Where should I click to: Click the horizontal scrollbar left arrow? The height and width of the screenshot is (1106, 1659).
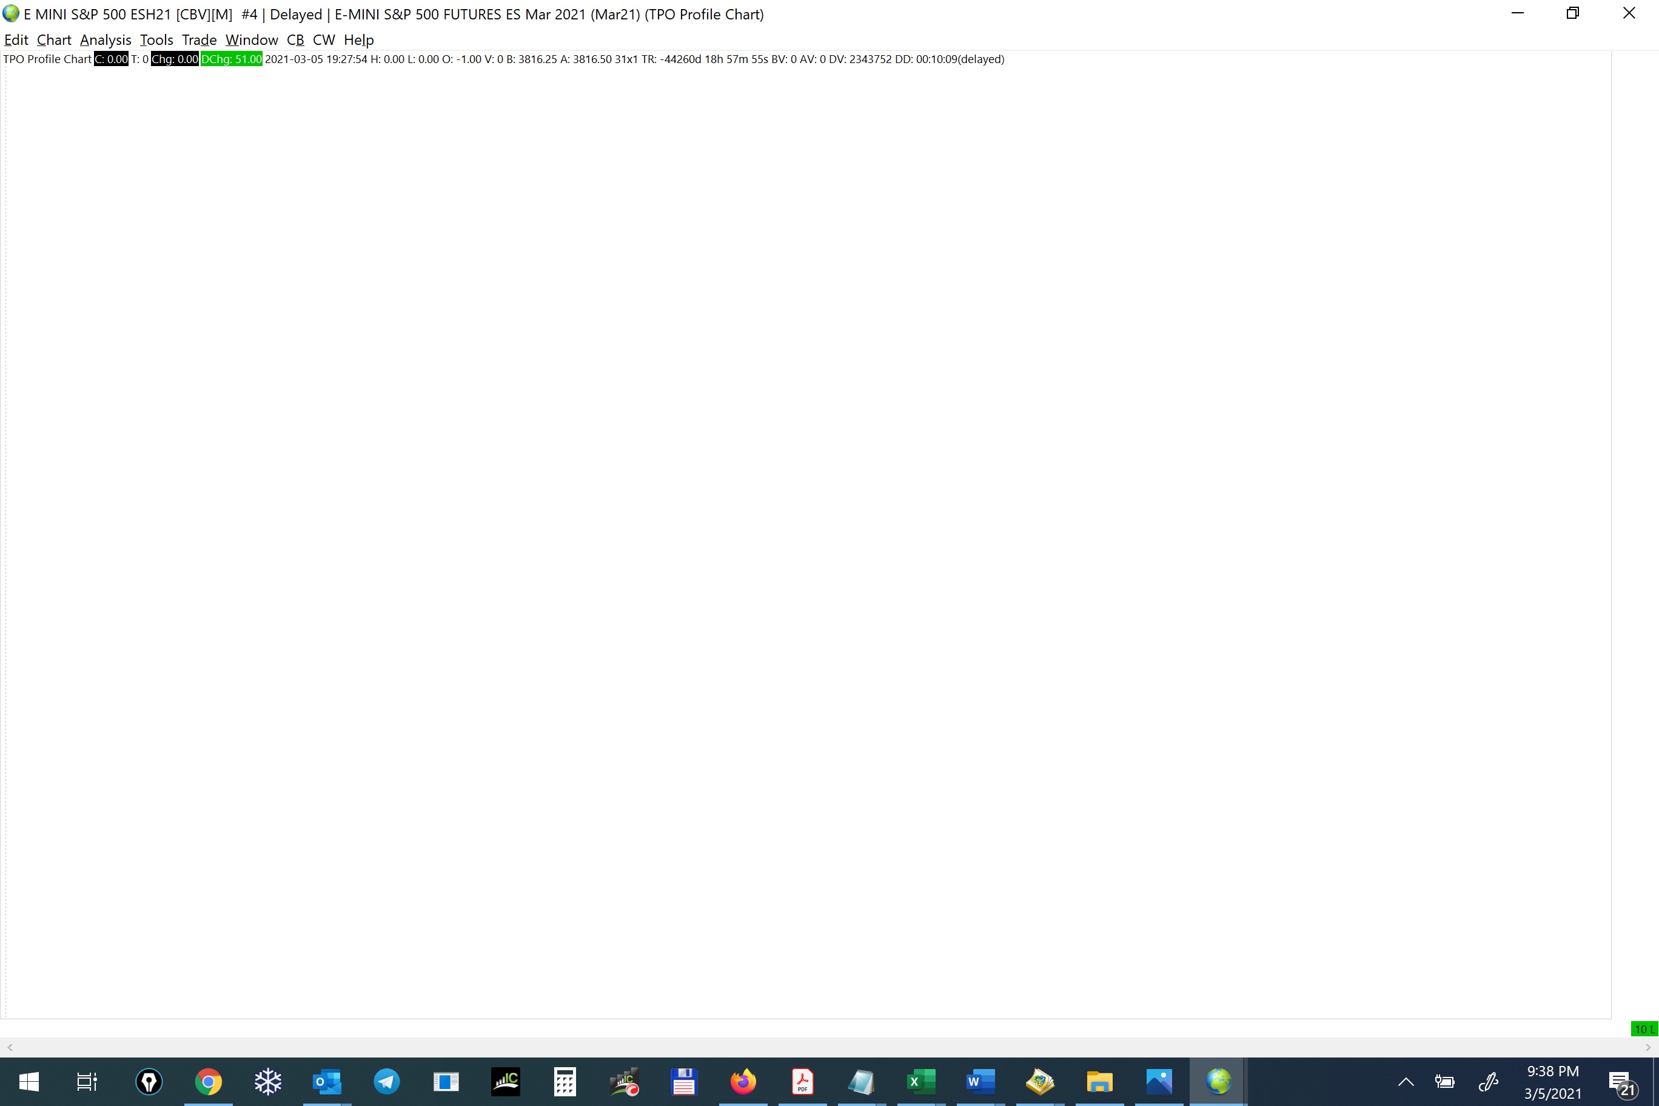click(x=10, y=1047)
